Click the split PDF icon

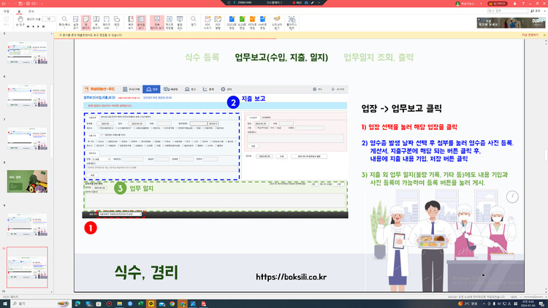[x=208, y=22]
